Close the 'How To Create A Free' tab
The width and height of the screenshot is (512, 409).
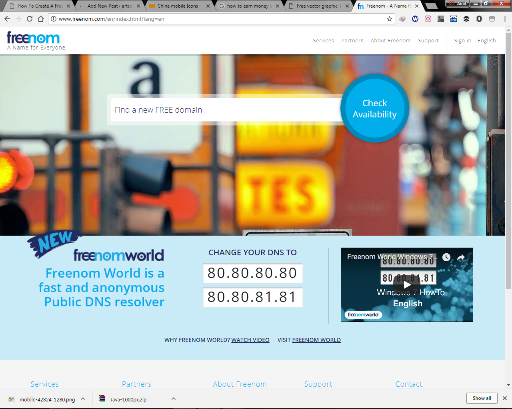coord(68,6)
